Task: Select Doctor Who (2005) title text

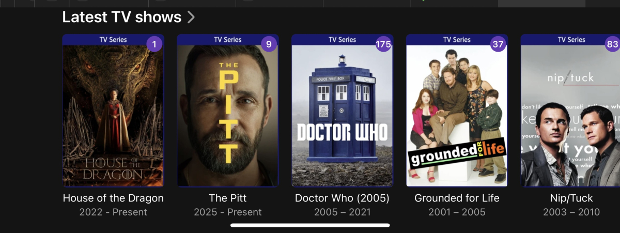Action: pyautogui.click(x=342, y=198)
